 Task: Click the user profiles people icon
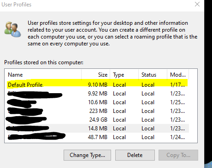click(12, 29)
